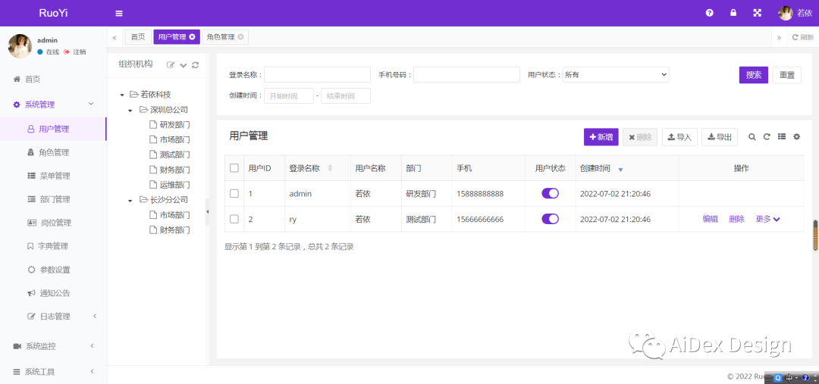Expand the 系统工具 sidebar menu

[53, 371]
